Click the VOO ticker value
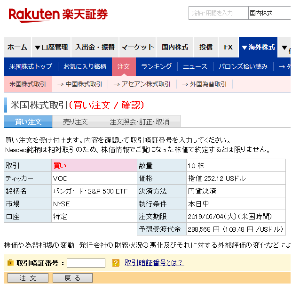 click(x=94, y=179)
